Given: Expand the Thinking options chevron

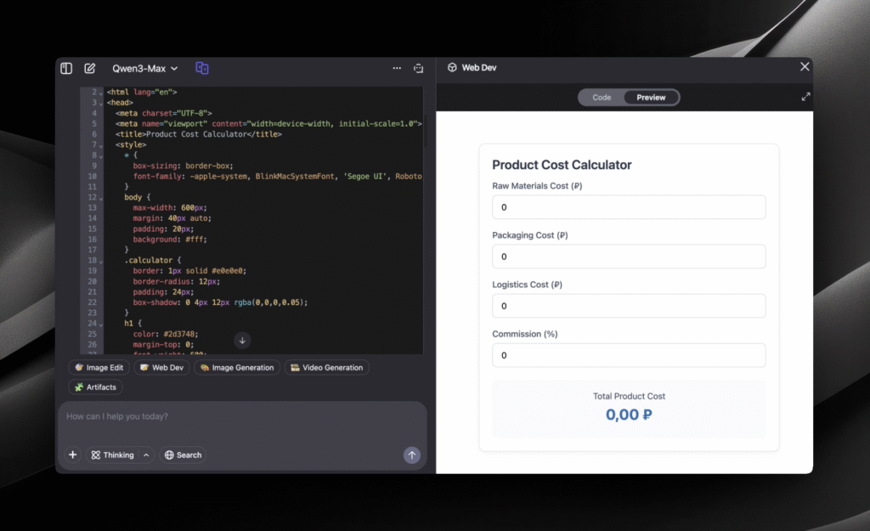Looking at the screenshot, I should click(146, 455).
